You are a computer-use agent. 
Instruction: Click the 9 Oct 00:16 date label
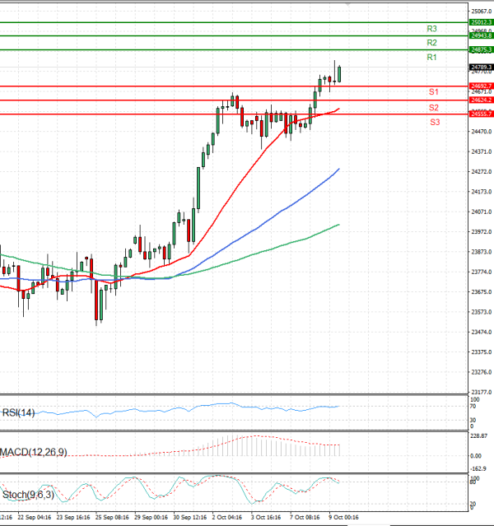point(343,519)
